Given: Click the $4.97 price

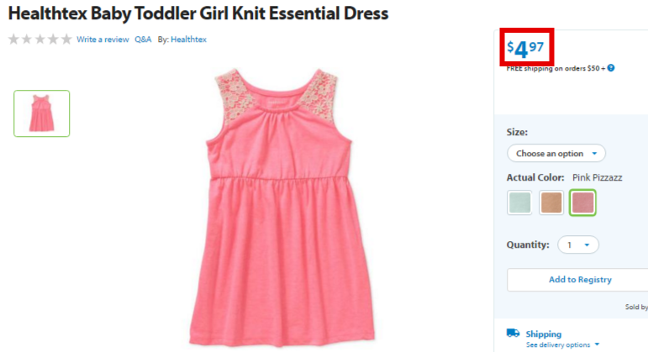Looking at the screenshot, I should [525, 49].
